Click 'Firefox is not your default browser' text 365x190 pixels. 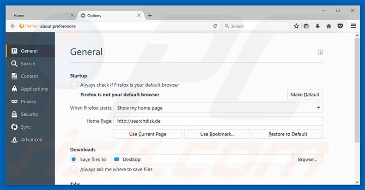120,95
